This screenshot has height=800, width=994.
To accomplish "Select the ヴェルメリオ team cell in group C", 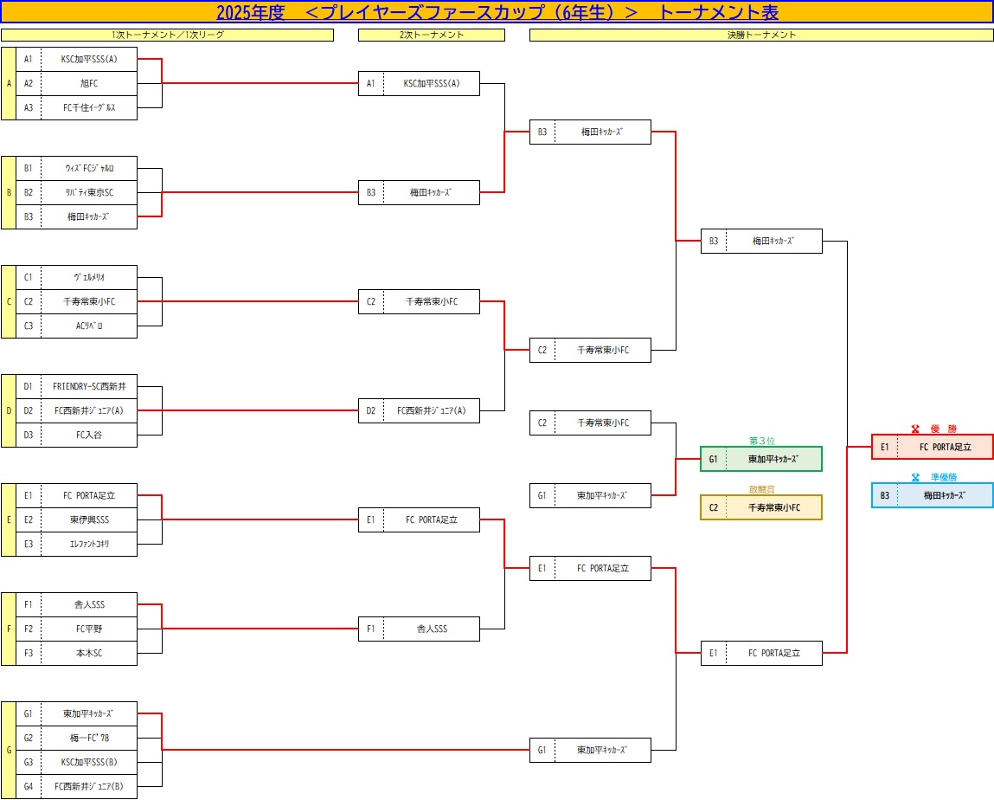I will pyautogui.click(x=88, y=277).
